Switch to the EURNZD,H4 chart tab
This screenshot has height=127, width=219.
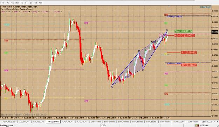point(179,121)
